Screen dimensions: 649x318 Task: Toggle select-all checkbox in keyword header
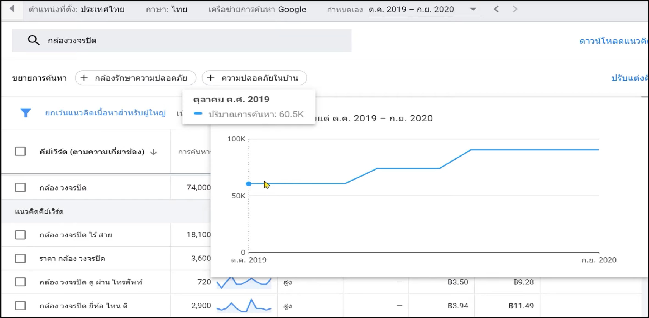point(20,151)
